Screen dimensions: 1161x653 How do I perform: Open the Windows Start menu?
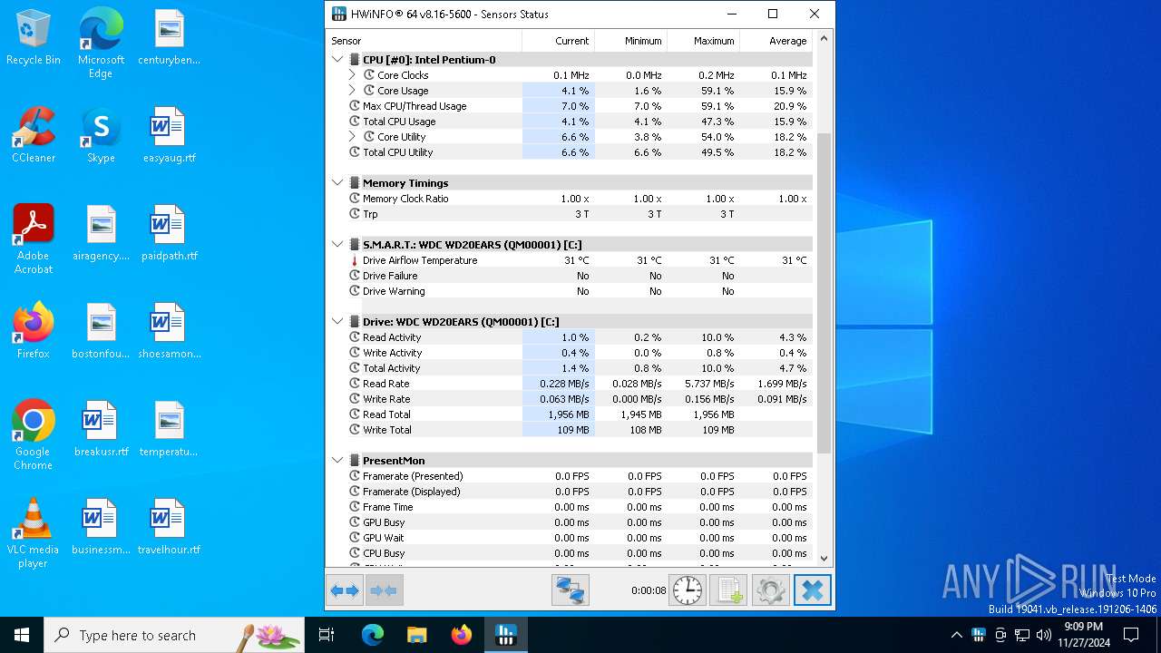pyautogui.click(x=22, y=635)
